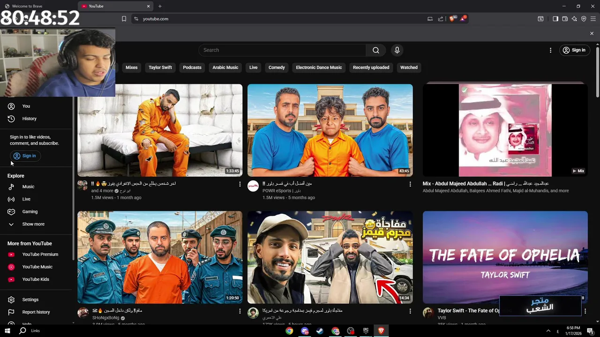Open YouTube Kids link
The height and width of the screenshot is (337, 600).
click(x=37, y=279)
